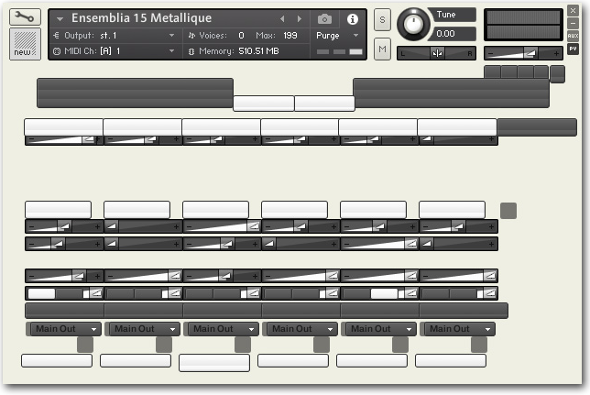Load previous instrument with left arrow
Viewport: 590px width, 395px height.
click(282, 18)
